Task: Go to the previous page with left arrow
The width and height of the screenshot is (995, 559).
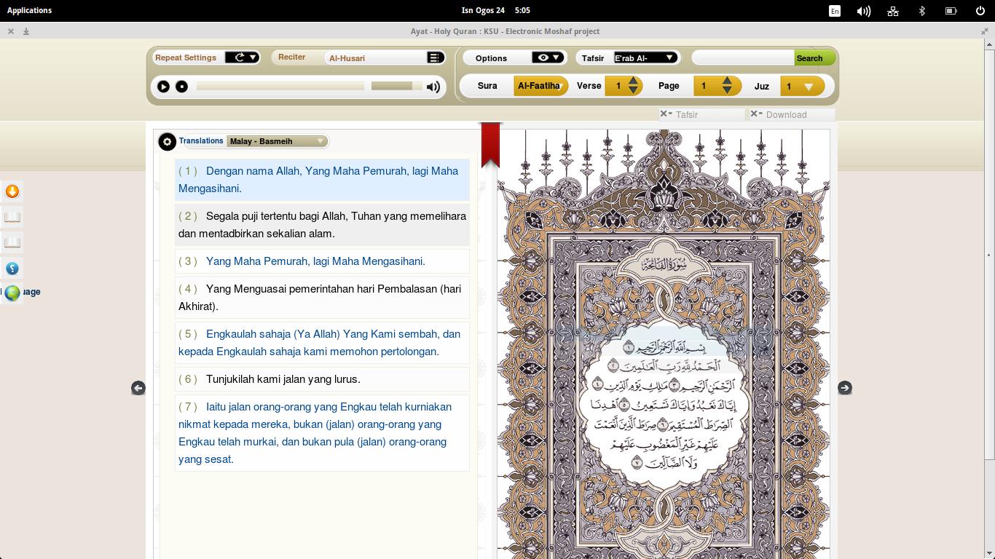Action: pos(138,388)
